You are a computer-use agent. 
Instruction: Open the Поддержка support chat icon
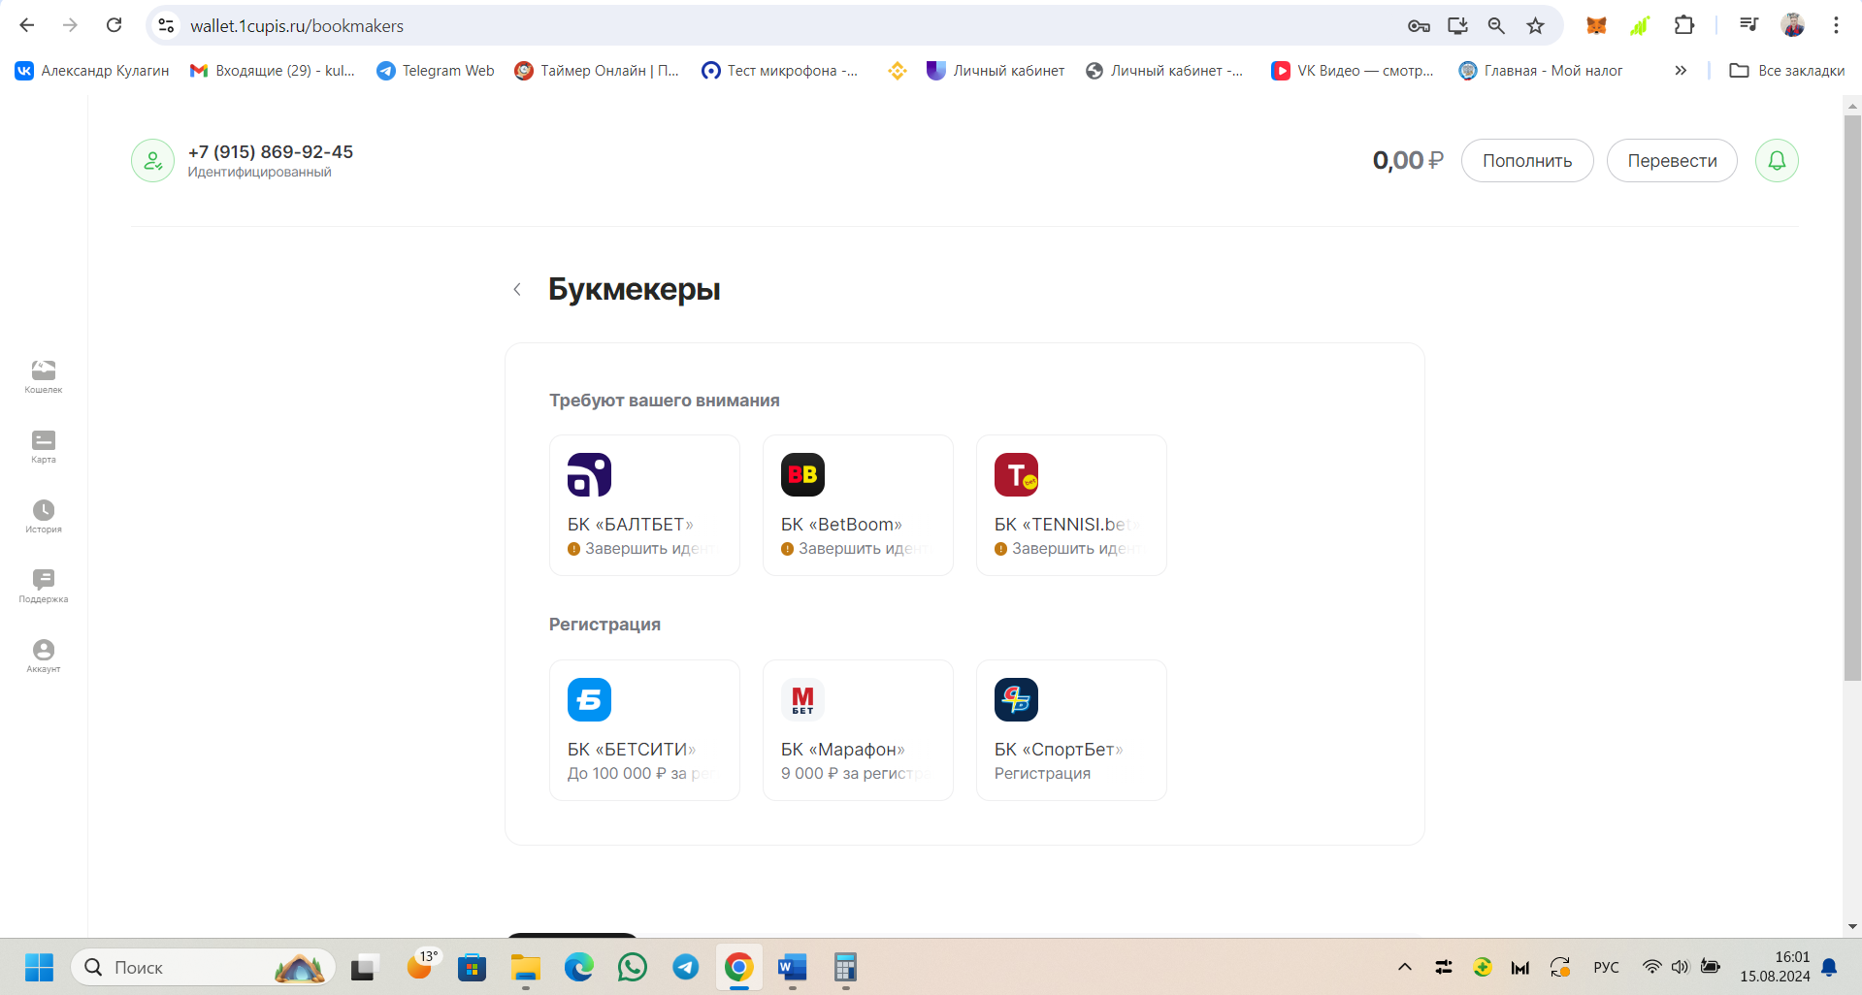[44, 585]
